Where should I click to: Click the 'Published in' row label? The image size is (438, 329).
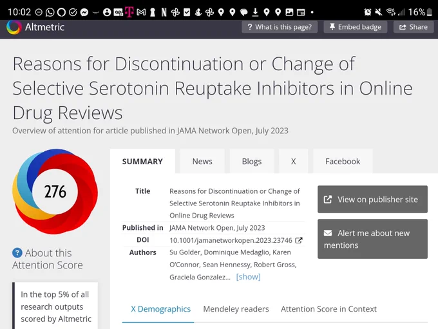[143, 228]
